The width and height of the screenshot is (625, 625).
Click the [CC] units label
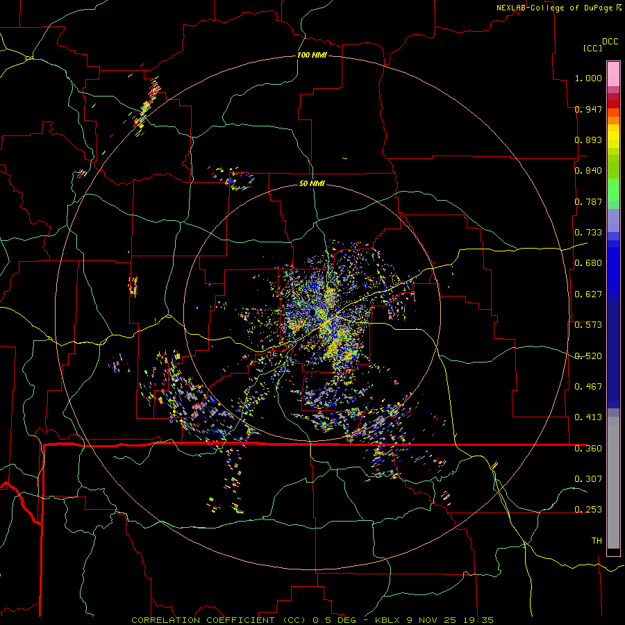click(x=592, y=48)
